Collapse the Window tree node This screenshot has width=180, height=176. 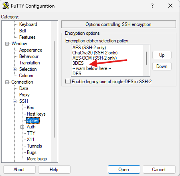pyautogui.click(x=7, y=44)
